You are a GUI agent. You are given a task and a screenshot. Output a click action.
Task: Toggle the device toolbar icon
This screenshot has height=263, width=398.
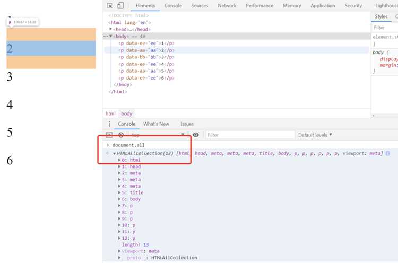click(120, 6)
